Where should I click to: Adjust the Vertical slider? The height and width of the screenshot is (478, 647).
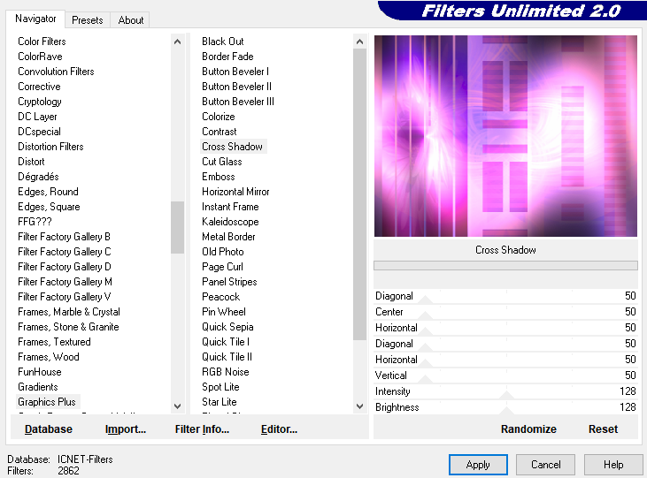(x=426, y=379)
